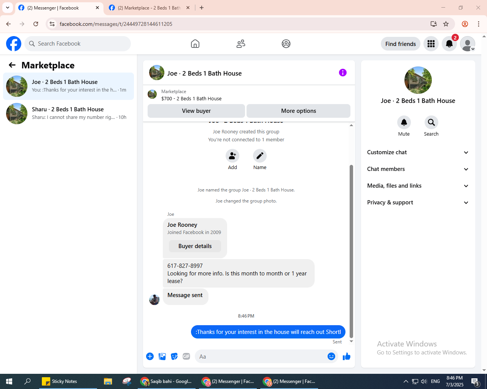This screenshot has height=389, width=487.
Task: Click the Search Facebook field
Action: click(x=78, y=44)
